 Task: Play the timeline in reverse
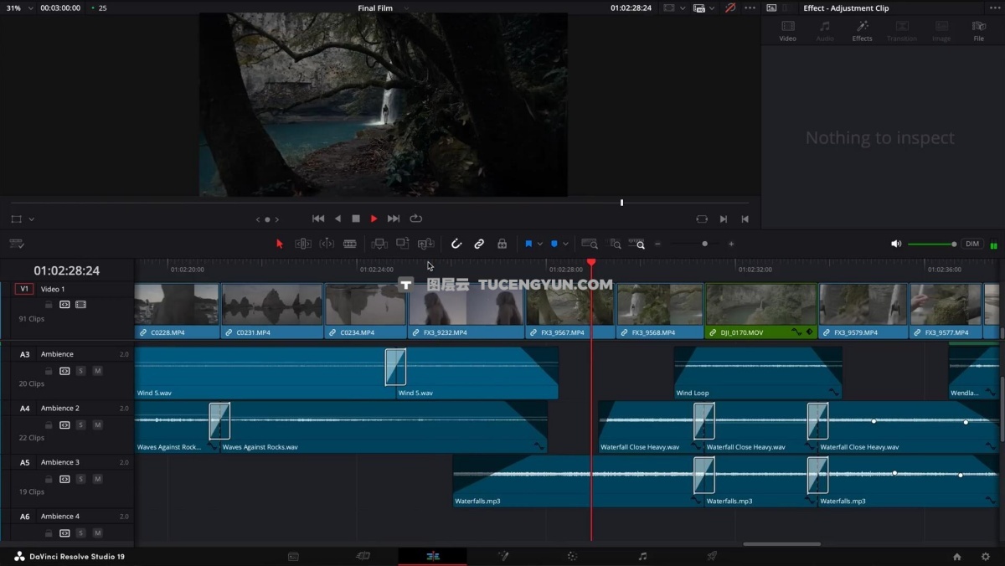(x=338, y=219)
